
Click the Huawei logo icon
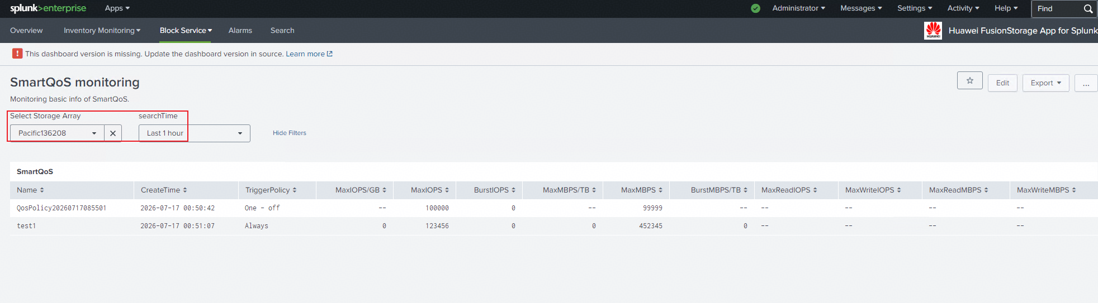point(933,31)
